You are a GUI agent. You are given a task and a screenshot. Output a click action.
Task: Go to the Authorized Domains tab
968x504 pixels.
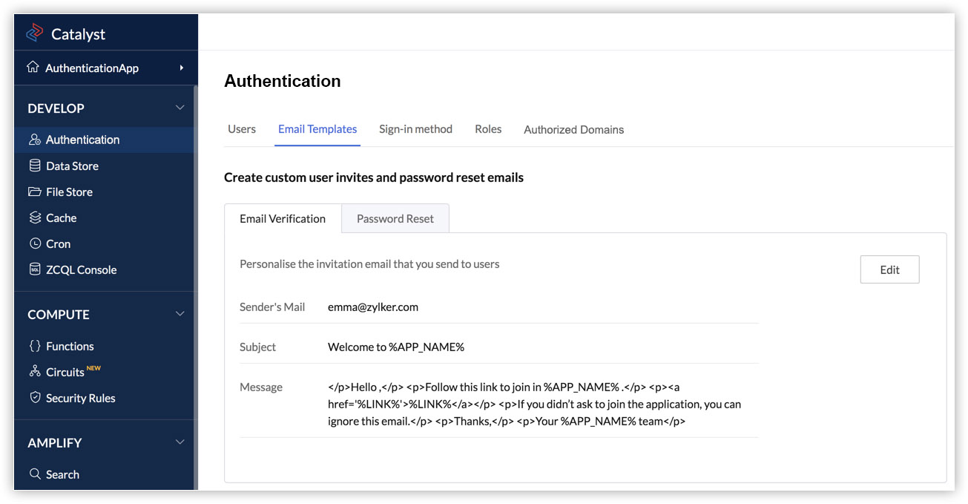pos(573,130)
